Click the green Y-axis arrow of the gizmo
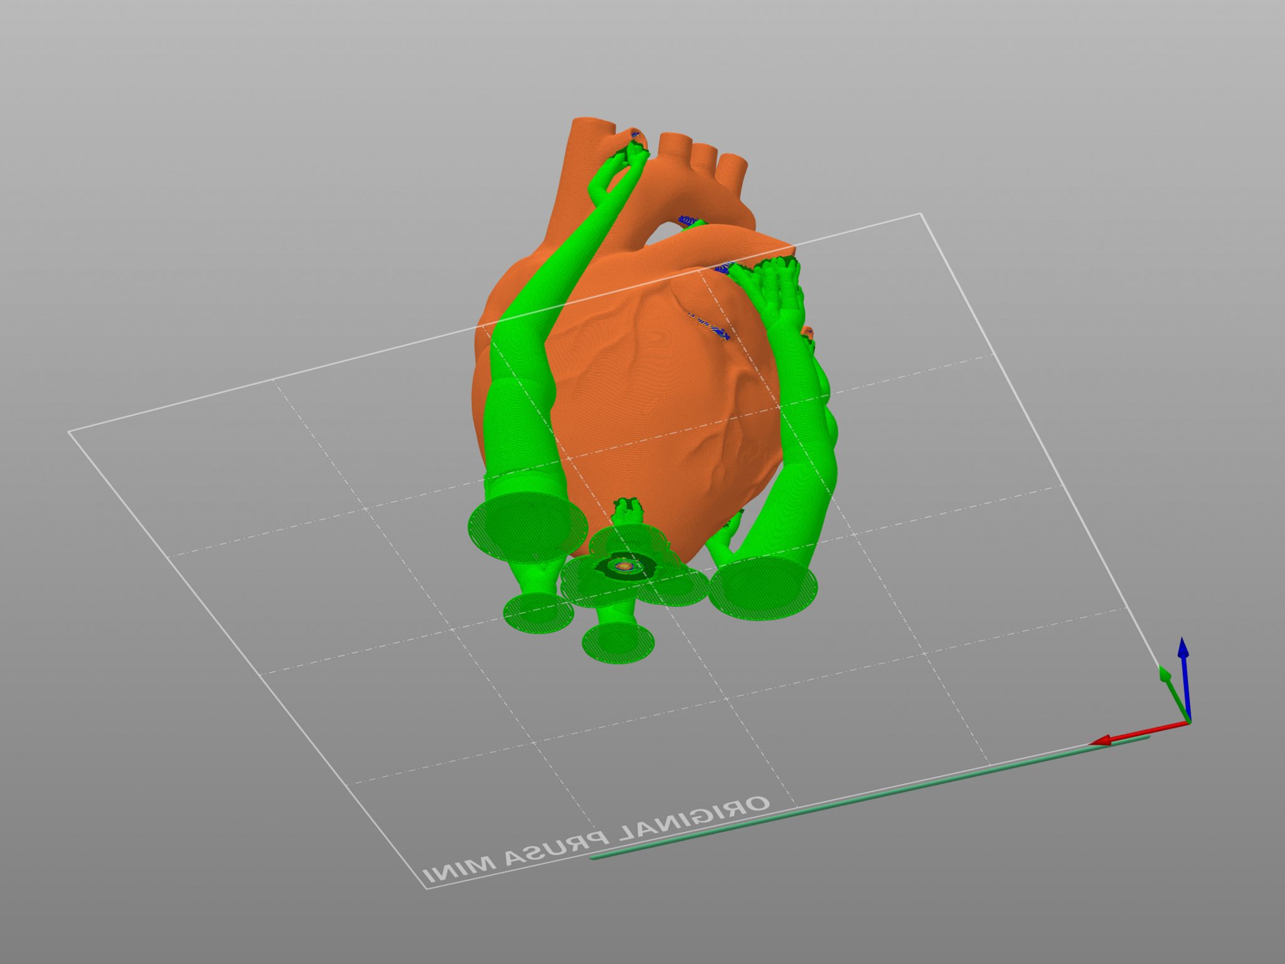This screenshot has width=1285, height=964. coord(1166,679)
